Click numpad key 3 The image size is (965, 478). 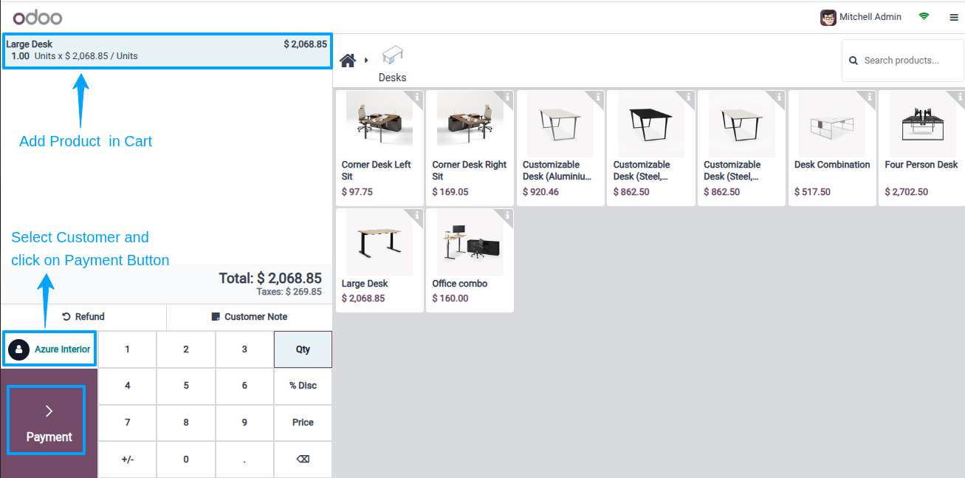[244, 349]
